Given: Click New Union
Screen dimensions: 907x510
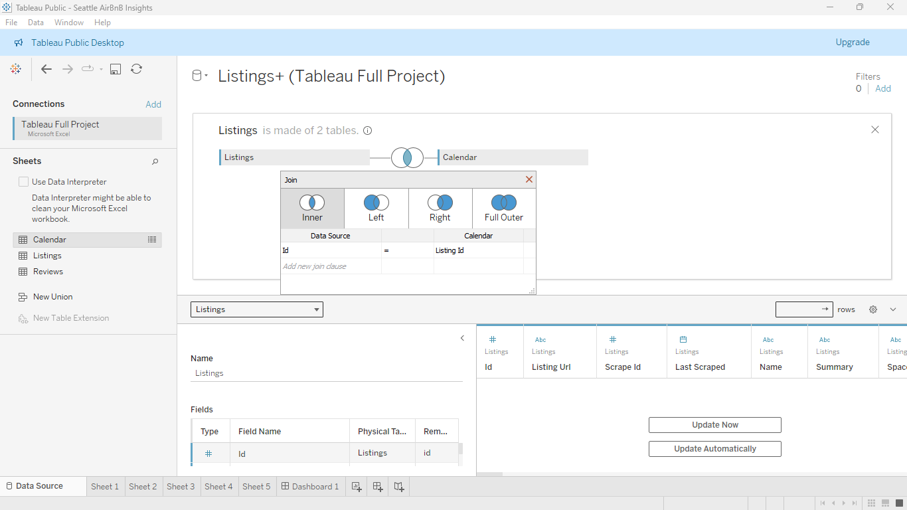Looking at the screenshot, I should pyautogui.click(x=52, y=297).
